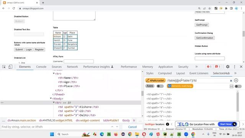Viewport: 245px width, 138px height.
Task: Click the Submit button on the page
Action: point(19,49)
